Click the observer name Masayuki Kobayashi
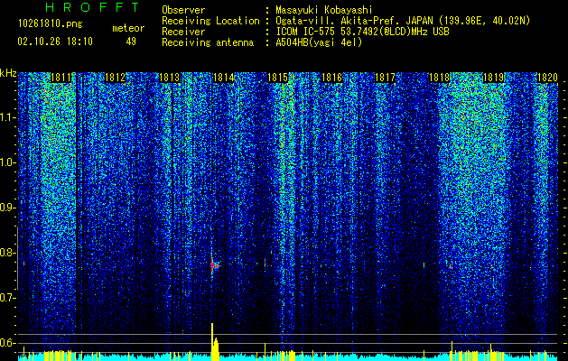 pyautogui.click(x=324, y=10)
